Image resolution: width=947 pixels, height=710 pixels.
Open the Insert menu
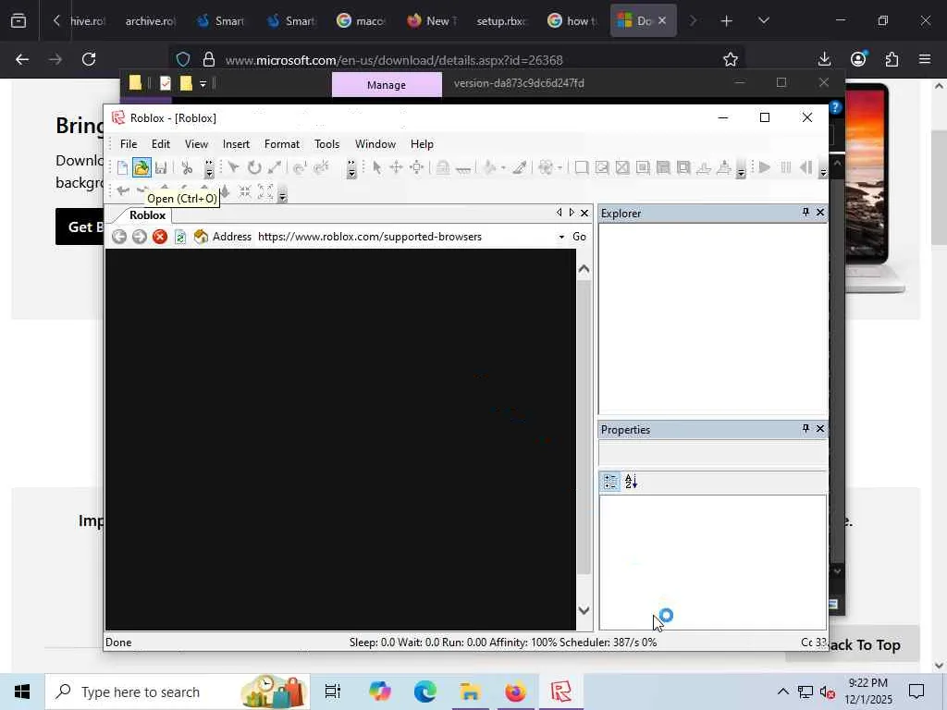[x=236, y=144]
